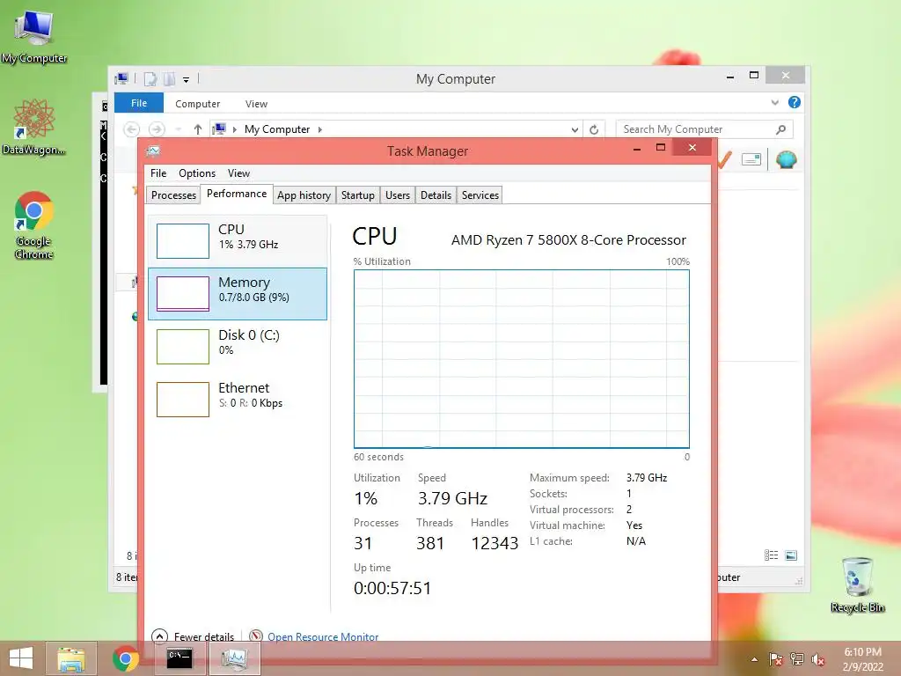This screenshot has height=676, width=901.
Task: Open File Explorer from the taskbar
Action: [70, 658]
